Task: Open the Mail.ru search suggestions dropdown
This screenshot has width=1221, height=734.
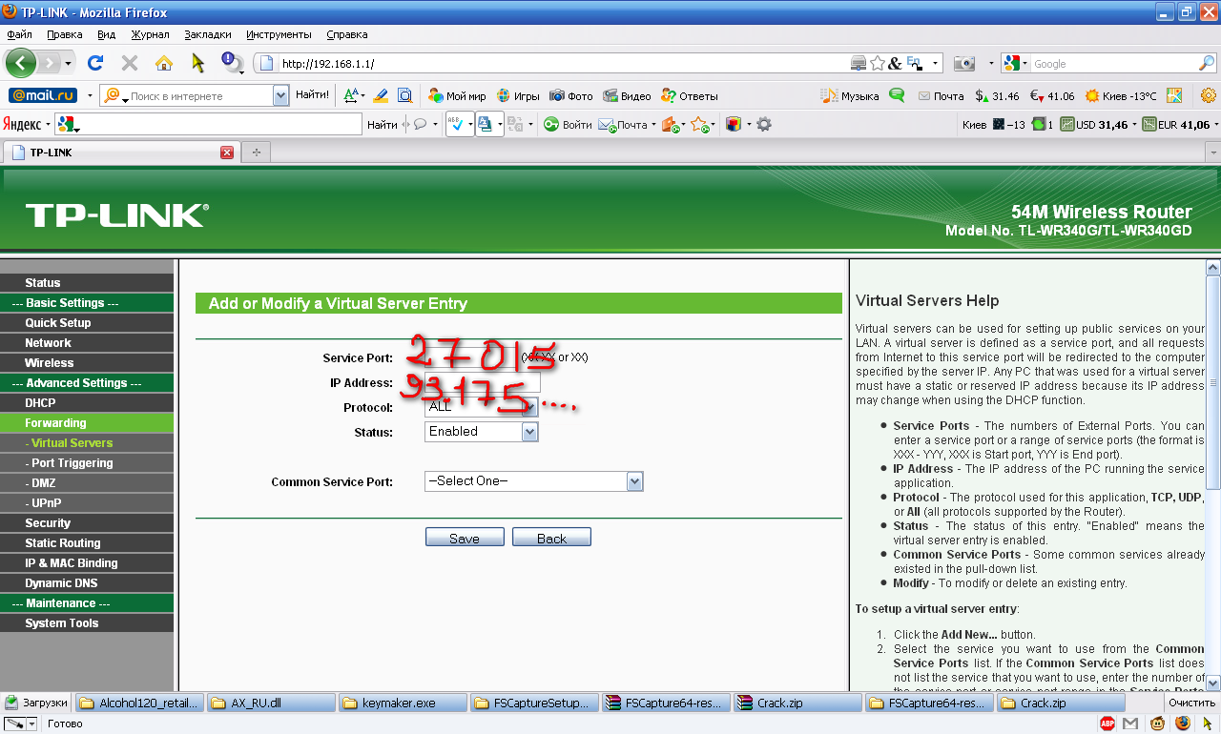Action: point(280,95)
